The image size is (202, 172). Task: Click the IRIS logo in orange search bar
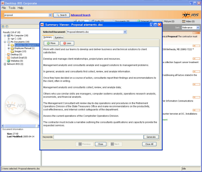[x=190, y=15]
